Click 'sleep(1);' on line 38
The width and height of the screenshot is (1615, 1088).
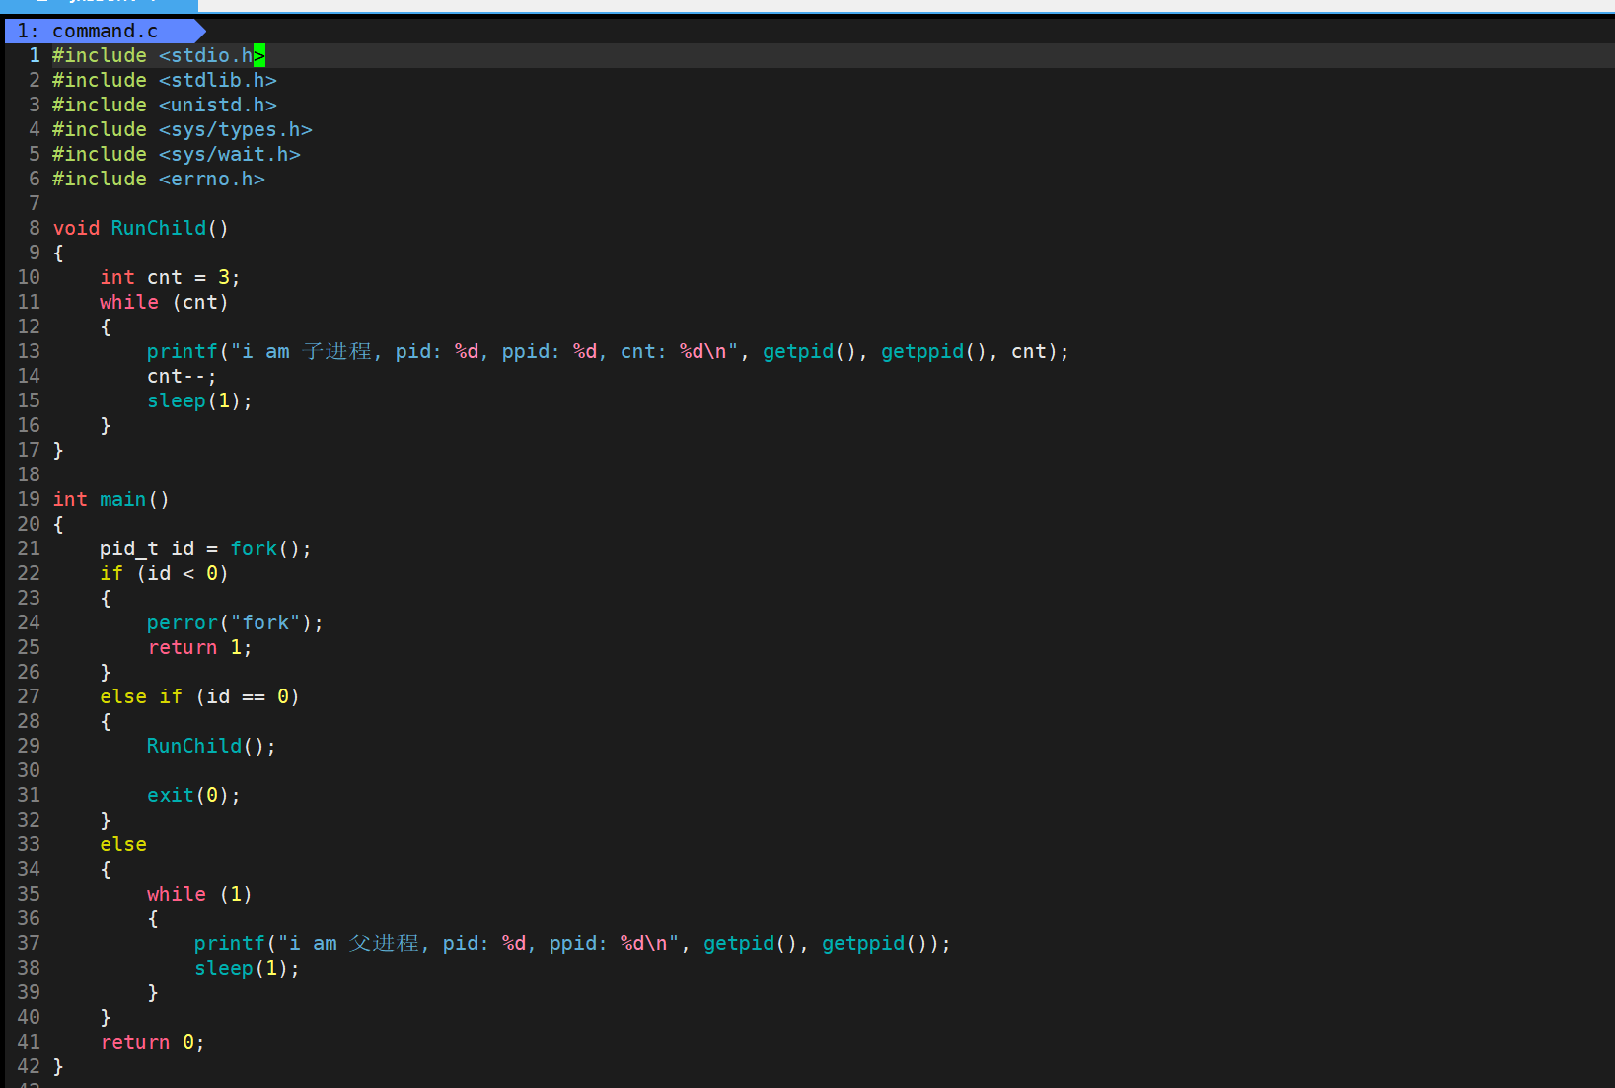click(x=247, y=968)
